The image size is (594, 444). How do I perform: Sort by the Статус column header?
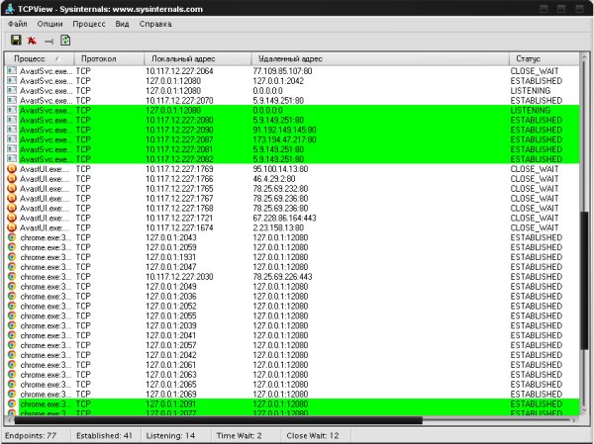(x=544, y=58)
